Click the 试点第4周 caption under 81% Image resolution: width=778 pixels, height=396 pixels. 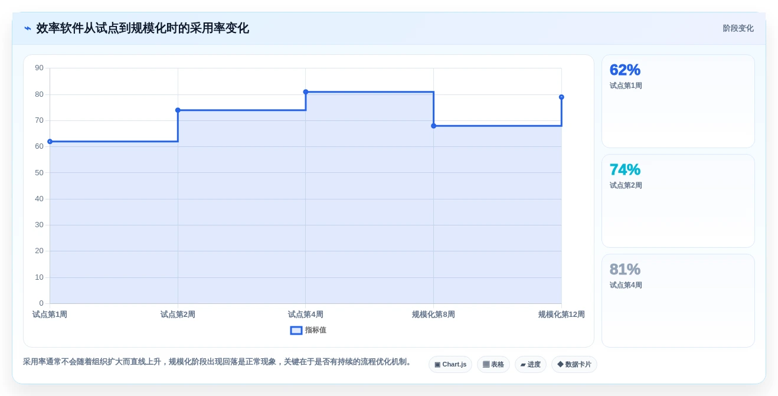pos(626,285)
